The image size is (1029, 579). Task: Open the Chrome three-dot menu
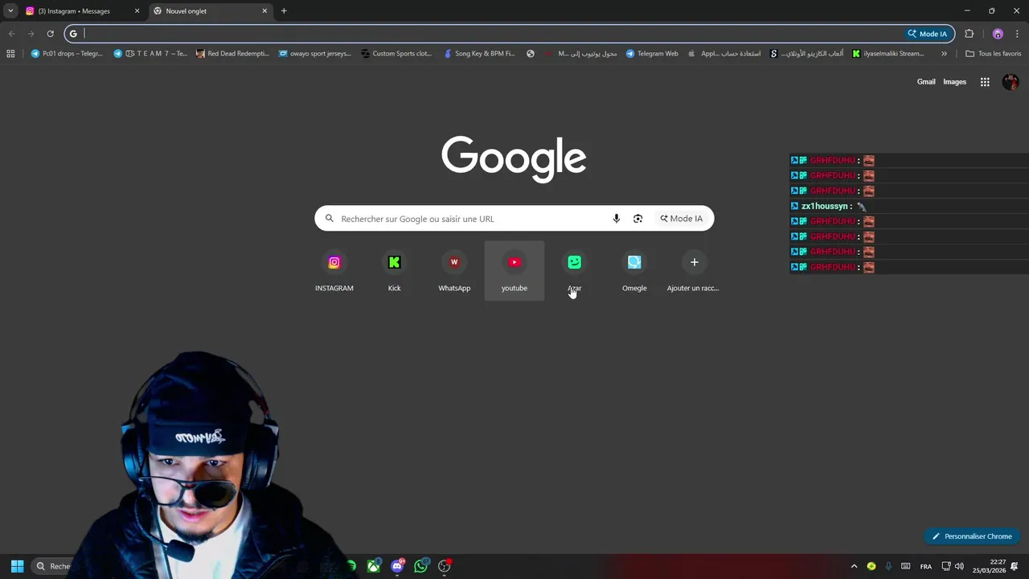1017,34
